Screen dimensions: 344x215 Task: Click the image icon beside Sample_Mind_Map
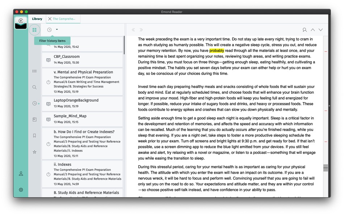49,119
